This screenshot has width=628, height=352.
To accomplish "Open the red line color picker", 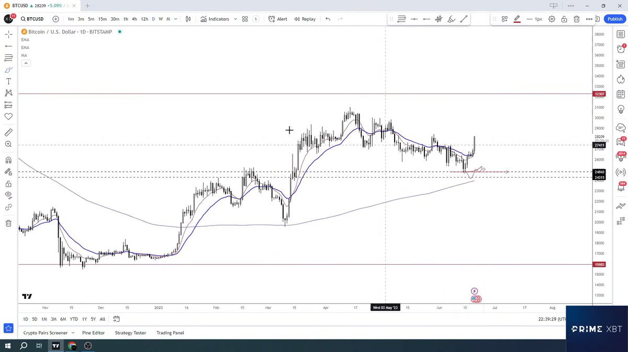I will click(x=517, y=19).
